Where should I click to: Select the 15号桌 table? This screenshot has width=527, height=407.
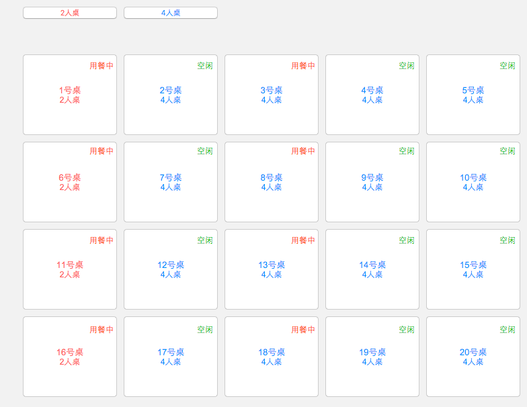[473, 269]
